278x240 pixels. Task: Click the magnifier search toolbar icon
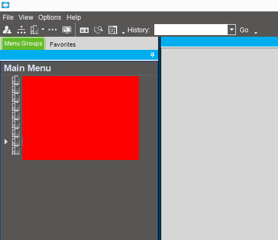pos(99,30)
